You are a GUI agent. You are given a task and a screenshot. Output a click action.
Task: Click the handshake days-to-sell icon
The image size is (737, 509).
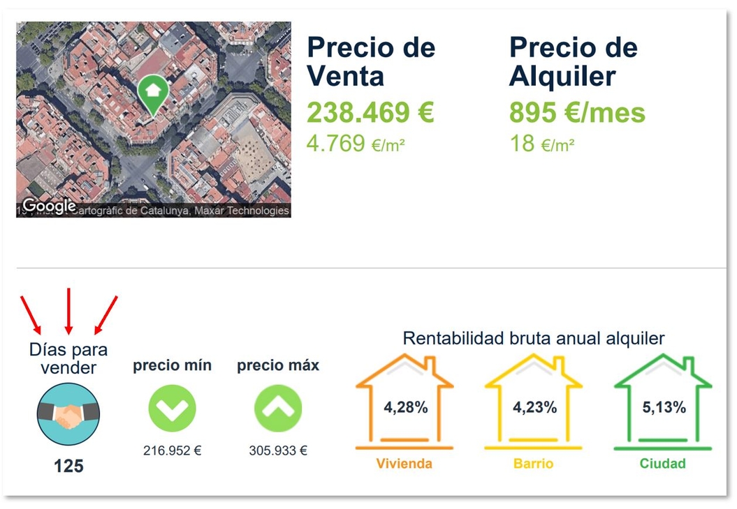point(68,413)
